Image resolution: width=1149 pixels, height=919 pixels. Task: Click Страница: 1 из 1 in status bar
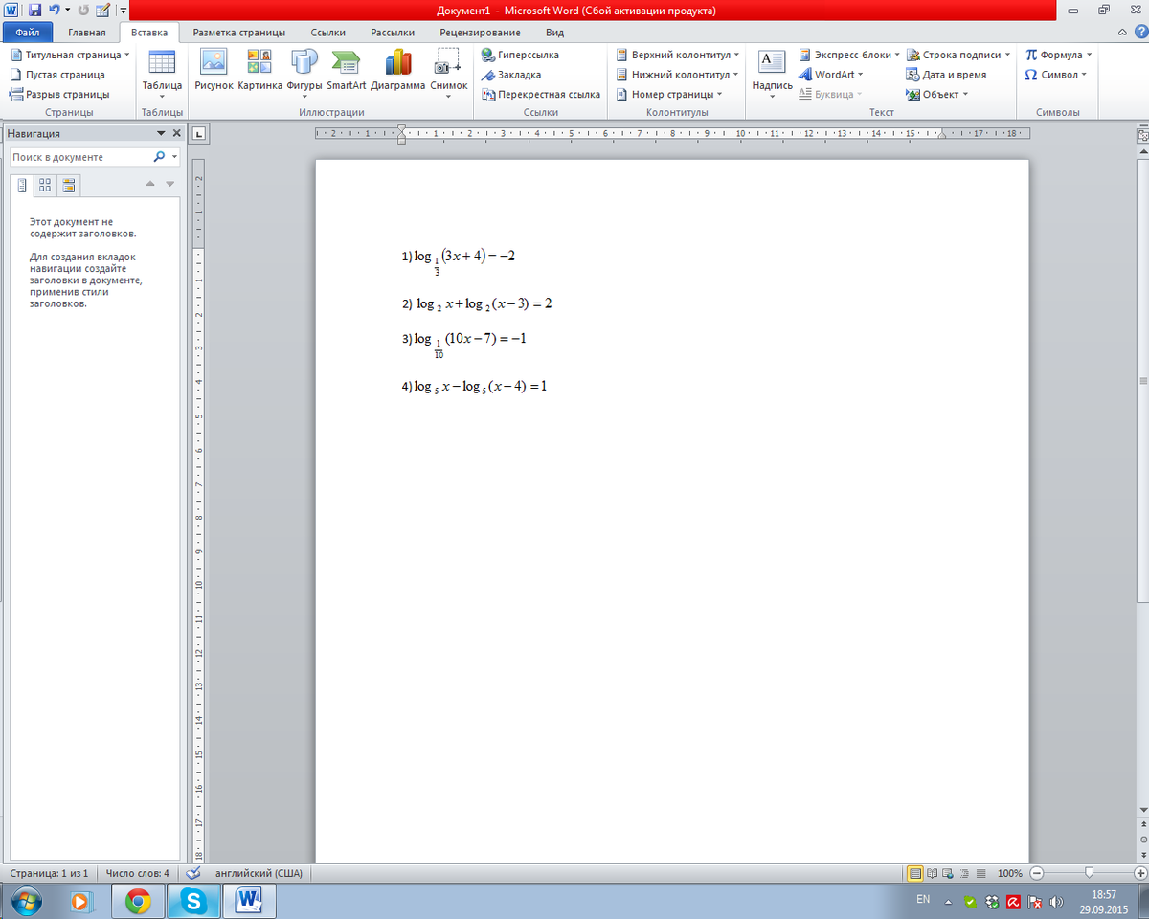tap(49, 873)
